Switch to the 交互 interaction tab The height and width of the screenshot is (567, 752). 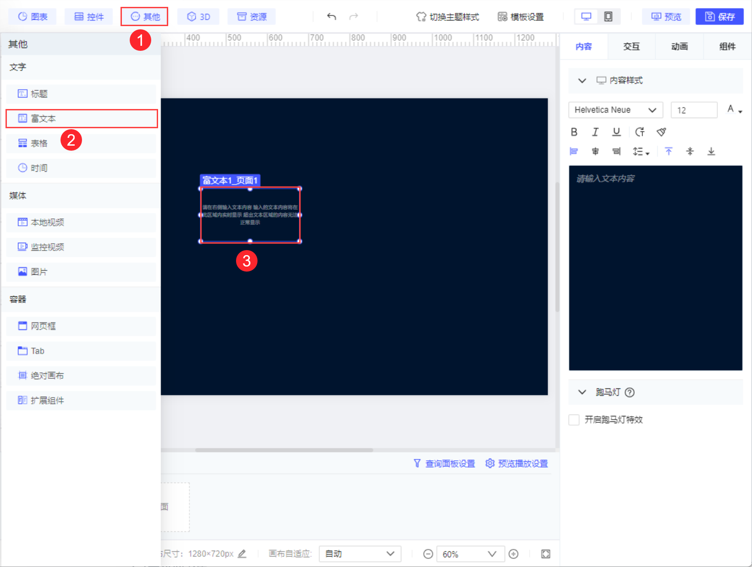(x=631, y=47)
